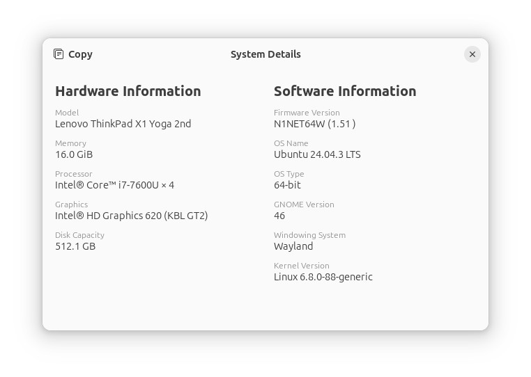Select the '64-bit' OS type value
The width and height of the screenshot is (531, 377).
pyautogui.click(x=287, y=185)
